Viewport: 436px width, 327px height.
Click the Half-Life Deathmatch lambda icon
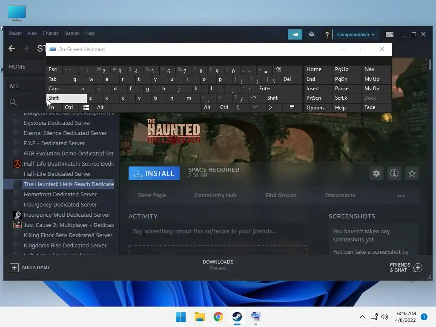(x=17, y=164)
